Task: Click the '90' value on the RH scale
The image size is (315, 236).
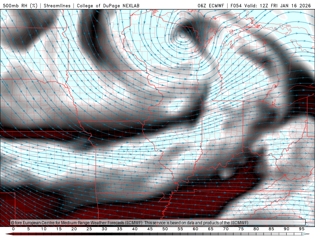Action: 286,229
